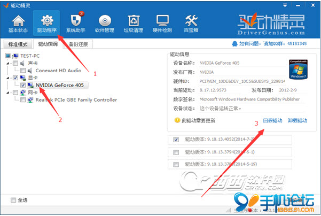Open 垃圾清理 recycle bin icon
The height and width of the screenshot is (216, 321).
134,20
